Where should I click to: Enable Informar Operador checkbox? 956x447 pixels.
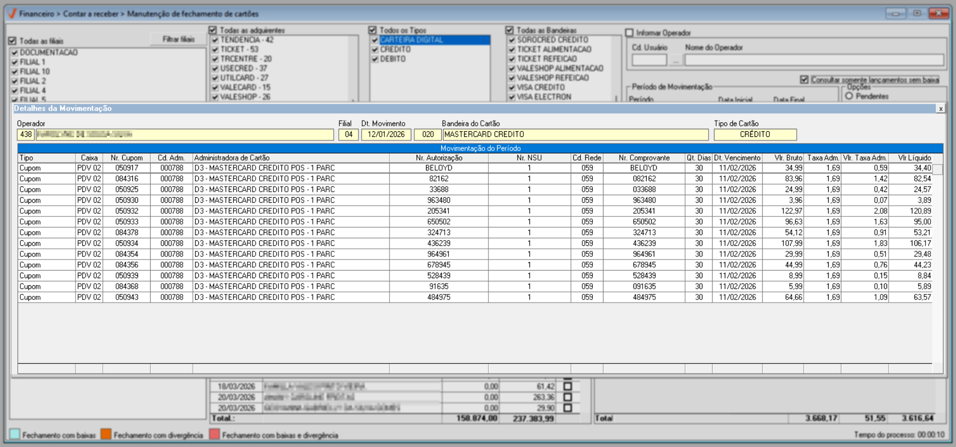click(629, 33)
